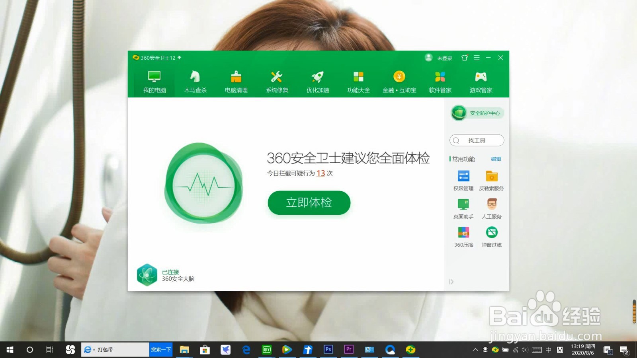Viewport: 637px width, 358px height.
Task: Open Photoshop from taskbar
Action: point(328,350)
